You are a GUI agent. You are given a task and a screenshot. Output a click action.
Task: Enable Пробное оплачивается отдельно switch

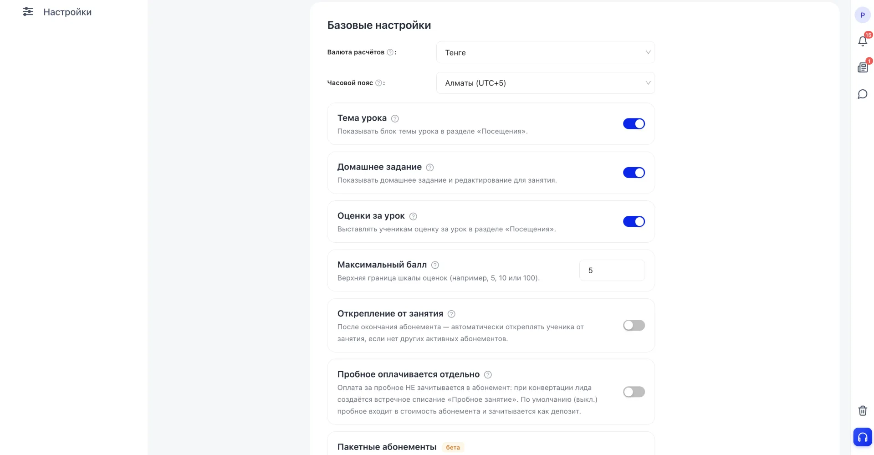coord(634,392)
